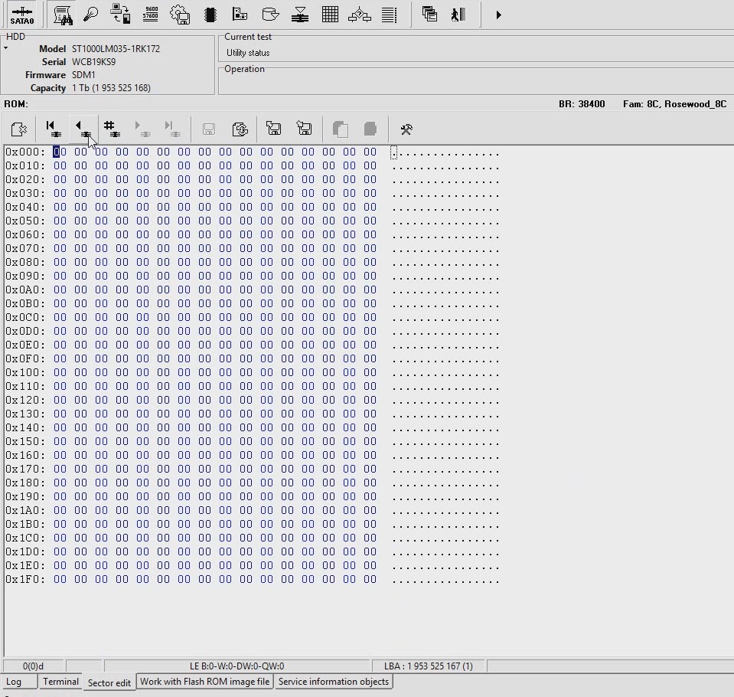Image resolution: width=734 pixels, height=697 pixels.
Task: Click the SATA0 port selector icon
Action: (x=22, y=15)
